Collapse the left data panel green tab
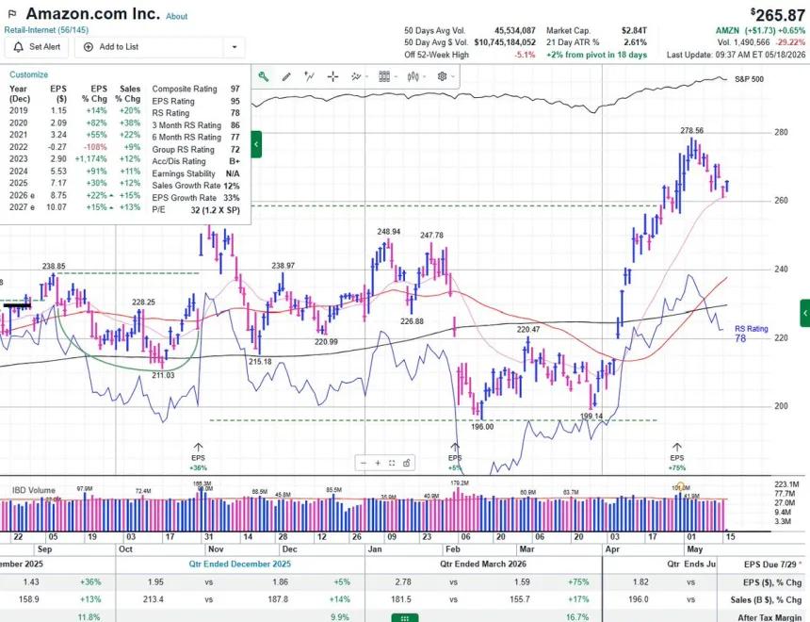810x622 pixels. tap(256, 145)
